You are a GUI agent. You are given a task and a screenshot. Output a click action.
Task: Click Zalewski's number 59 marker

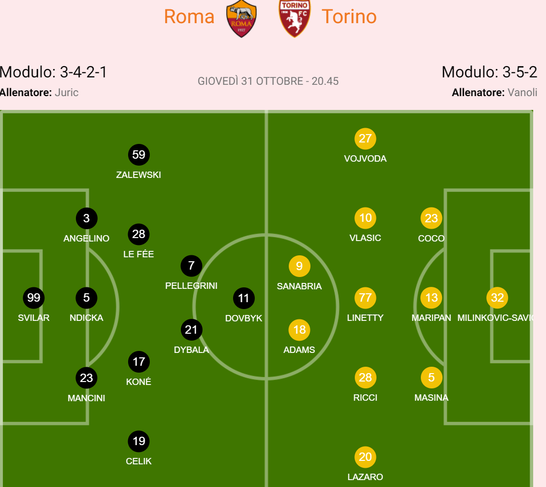(139, 155)
